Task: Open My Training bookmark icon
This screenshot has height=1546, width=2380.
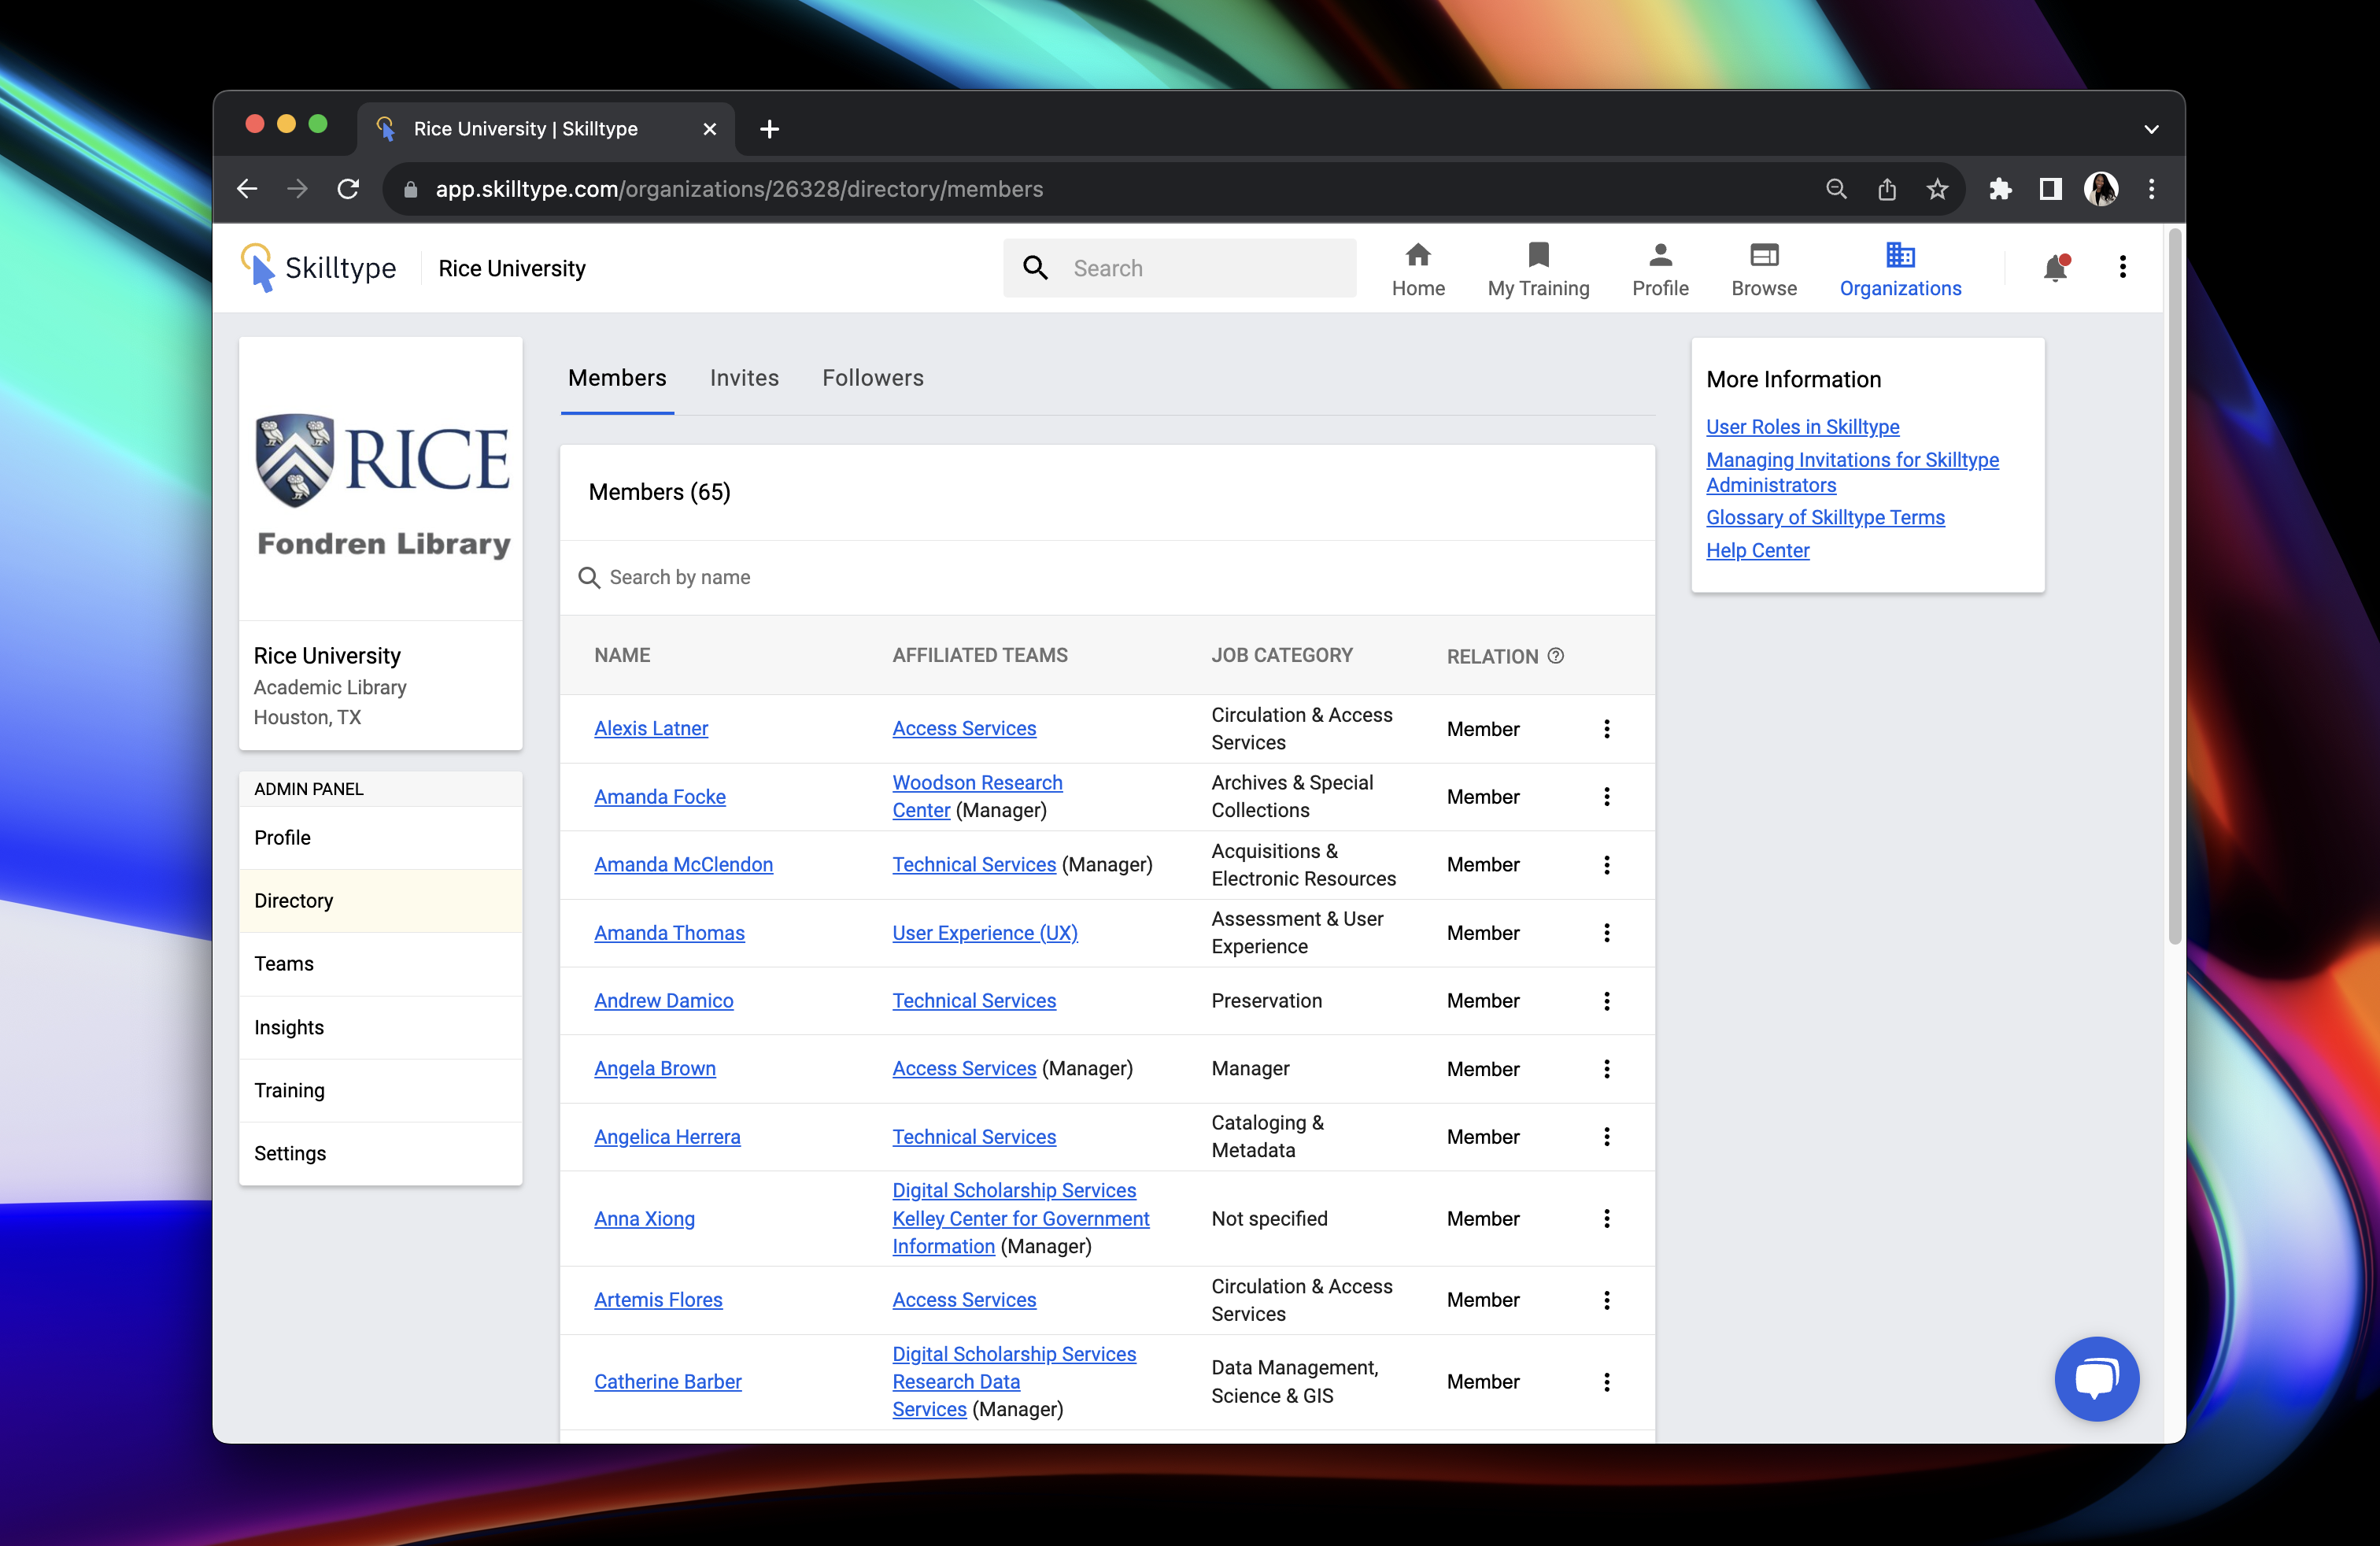Action: click(1537, 256)
